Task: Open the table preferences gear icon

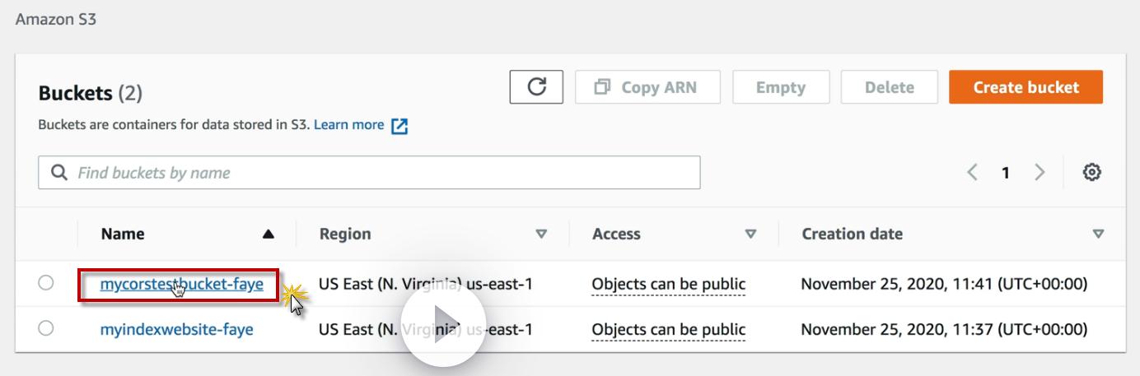Action: (1092, 173)
